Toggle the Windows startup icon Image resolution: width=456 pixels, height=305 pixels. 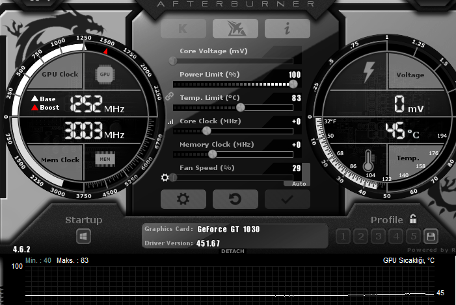click(x=83, y=236)
